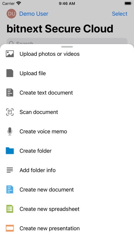Choose Upload photos or videos

click(50, 54)
